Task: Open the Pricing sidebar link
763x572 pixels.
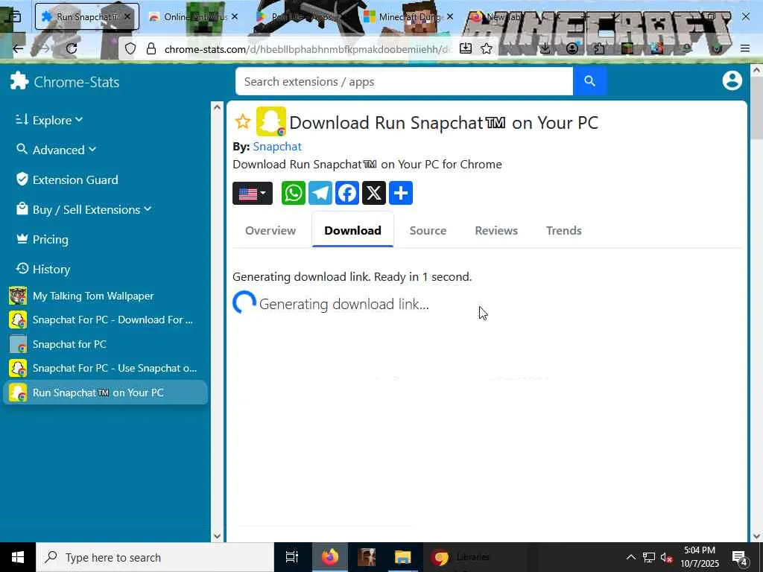Action: click(x=42, y=239)
